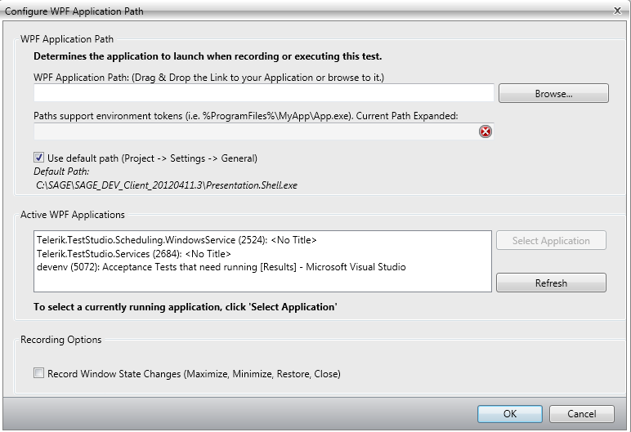Image resolution: width=631 pixels, height=432 pixels.
Task: Click the Browse... button
Action: pyautogui.click(x=553, y=93)
